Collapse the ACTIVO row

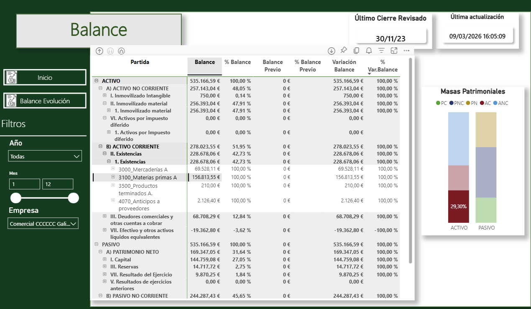97,81
